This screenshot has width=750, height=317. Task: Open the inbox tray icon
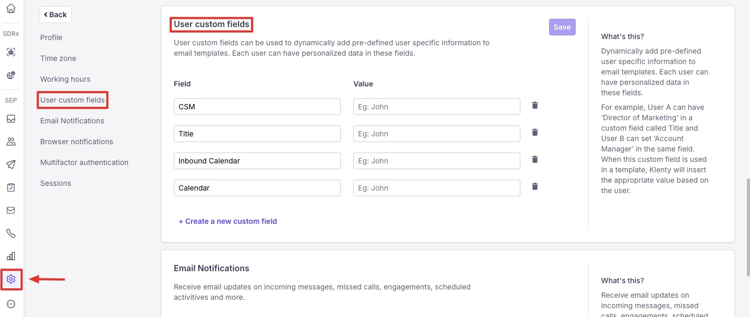click(11, 119)
